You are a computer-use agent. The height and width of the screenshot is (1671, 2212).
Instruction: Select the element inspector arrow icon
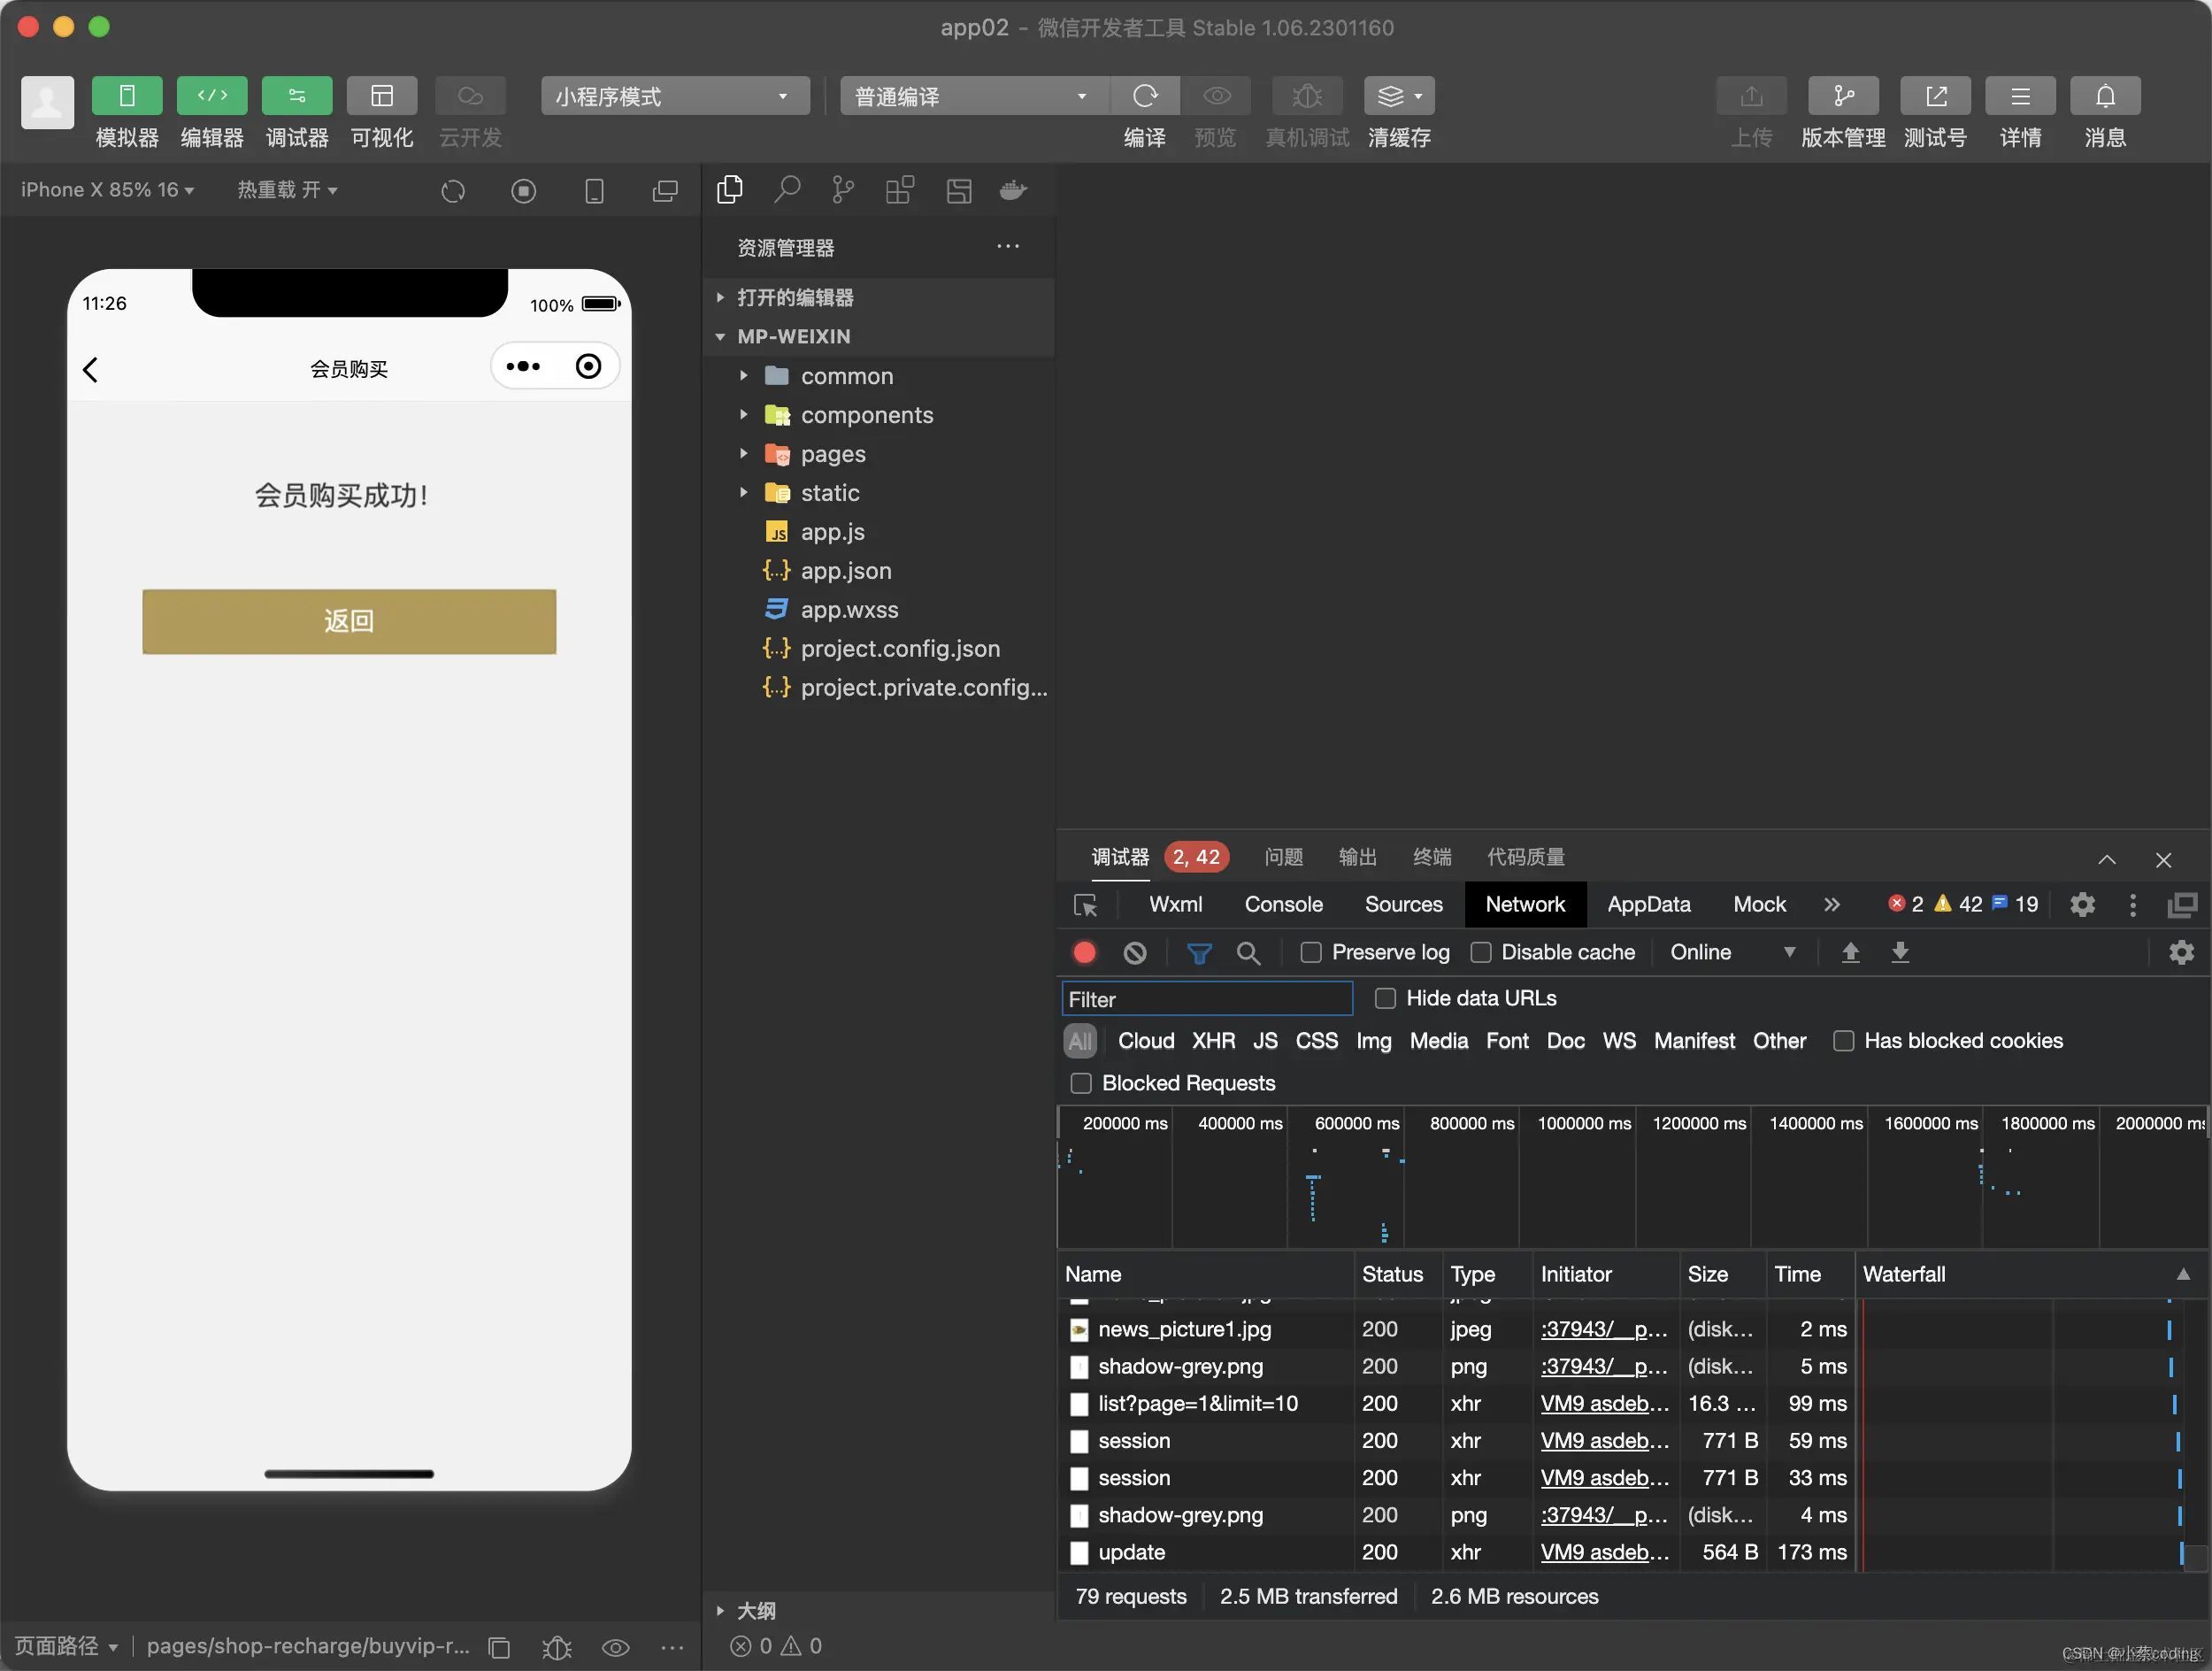point(1085,905)
